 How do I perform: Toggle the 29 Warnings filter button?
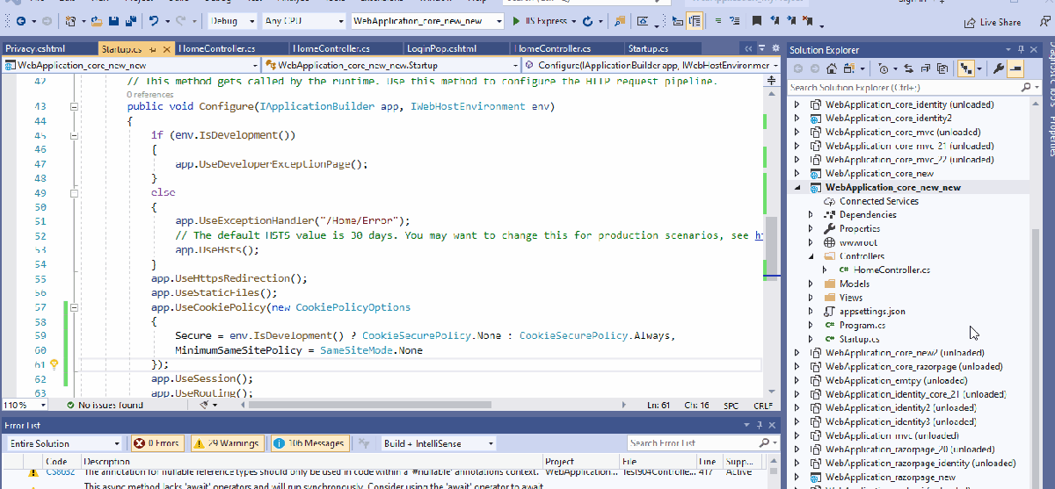click(x=227, y=443)
